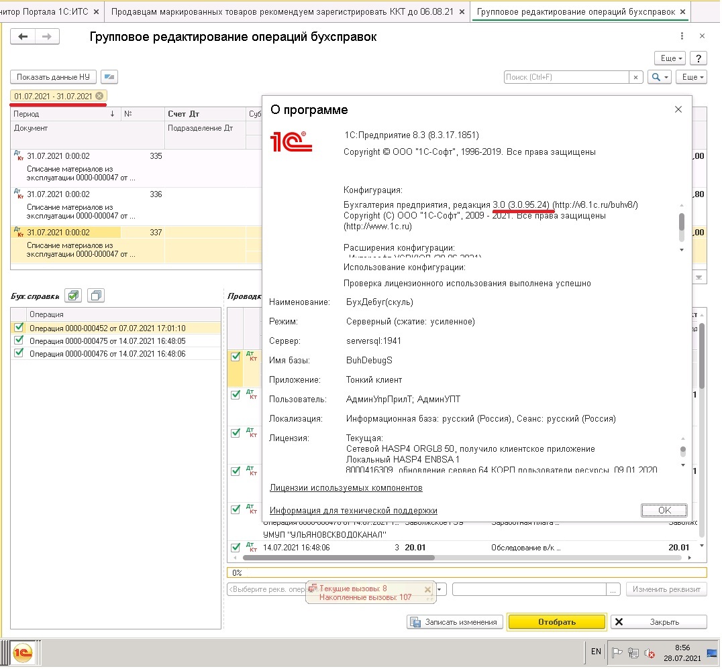Close the О программе dialog

click(678, 109)
